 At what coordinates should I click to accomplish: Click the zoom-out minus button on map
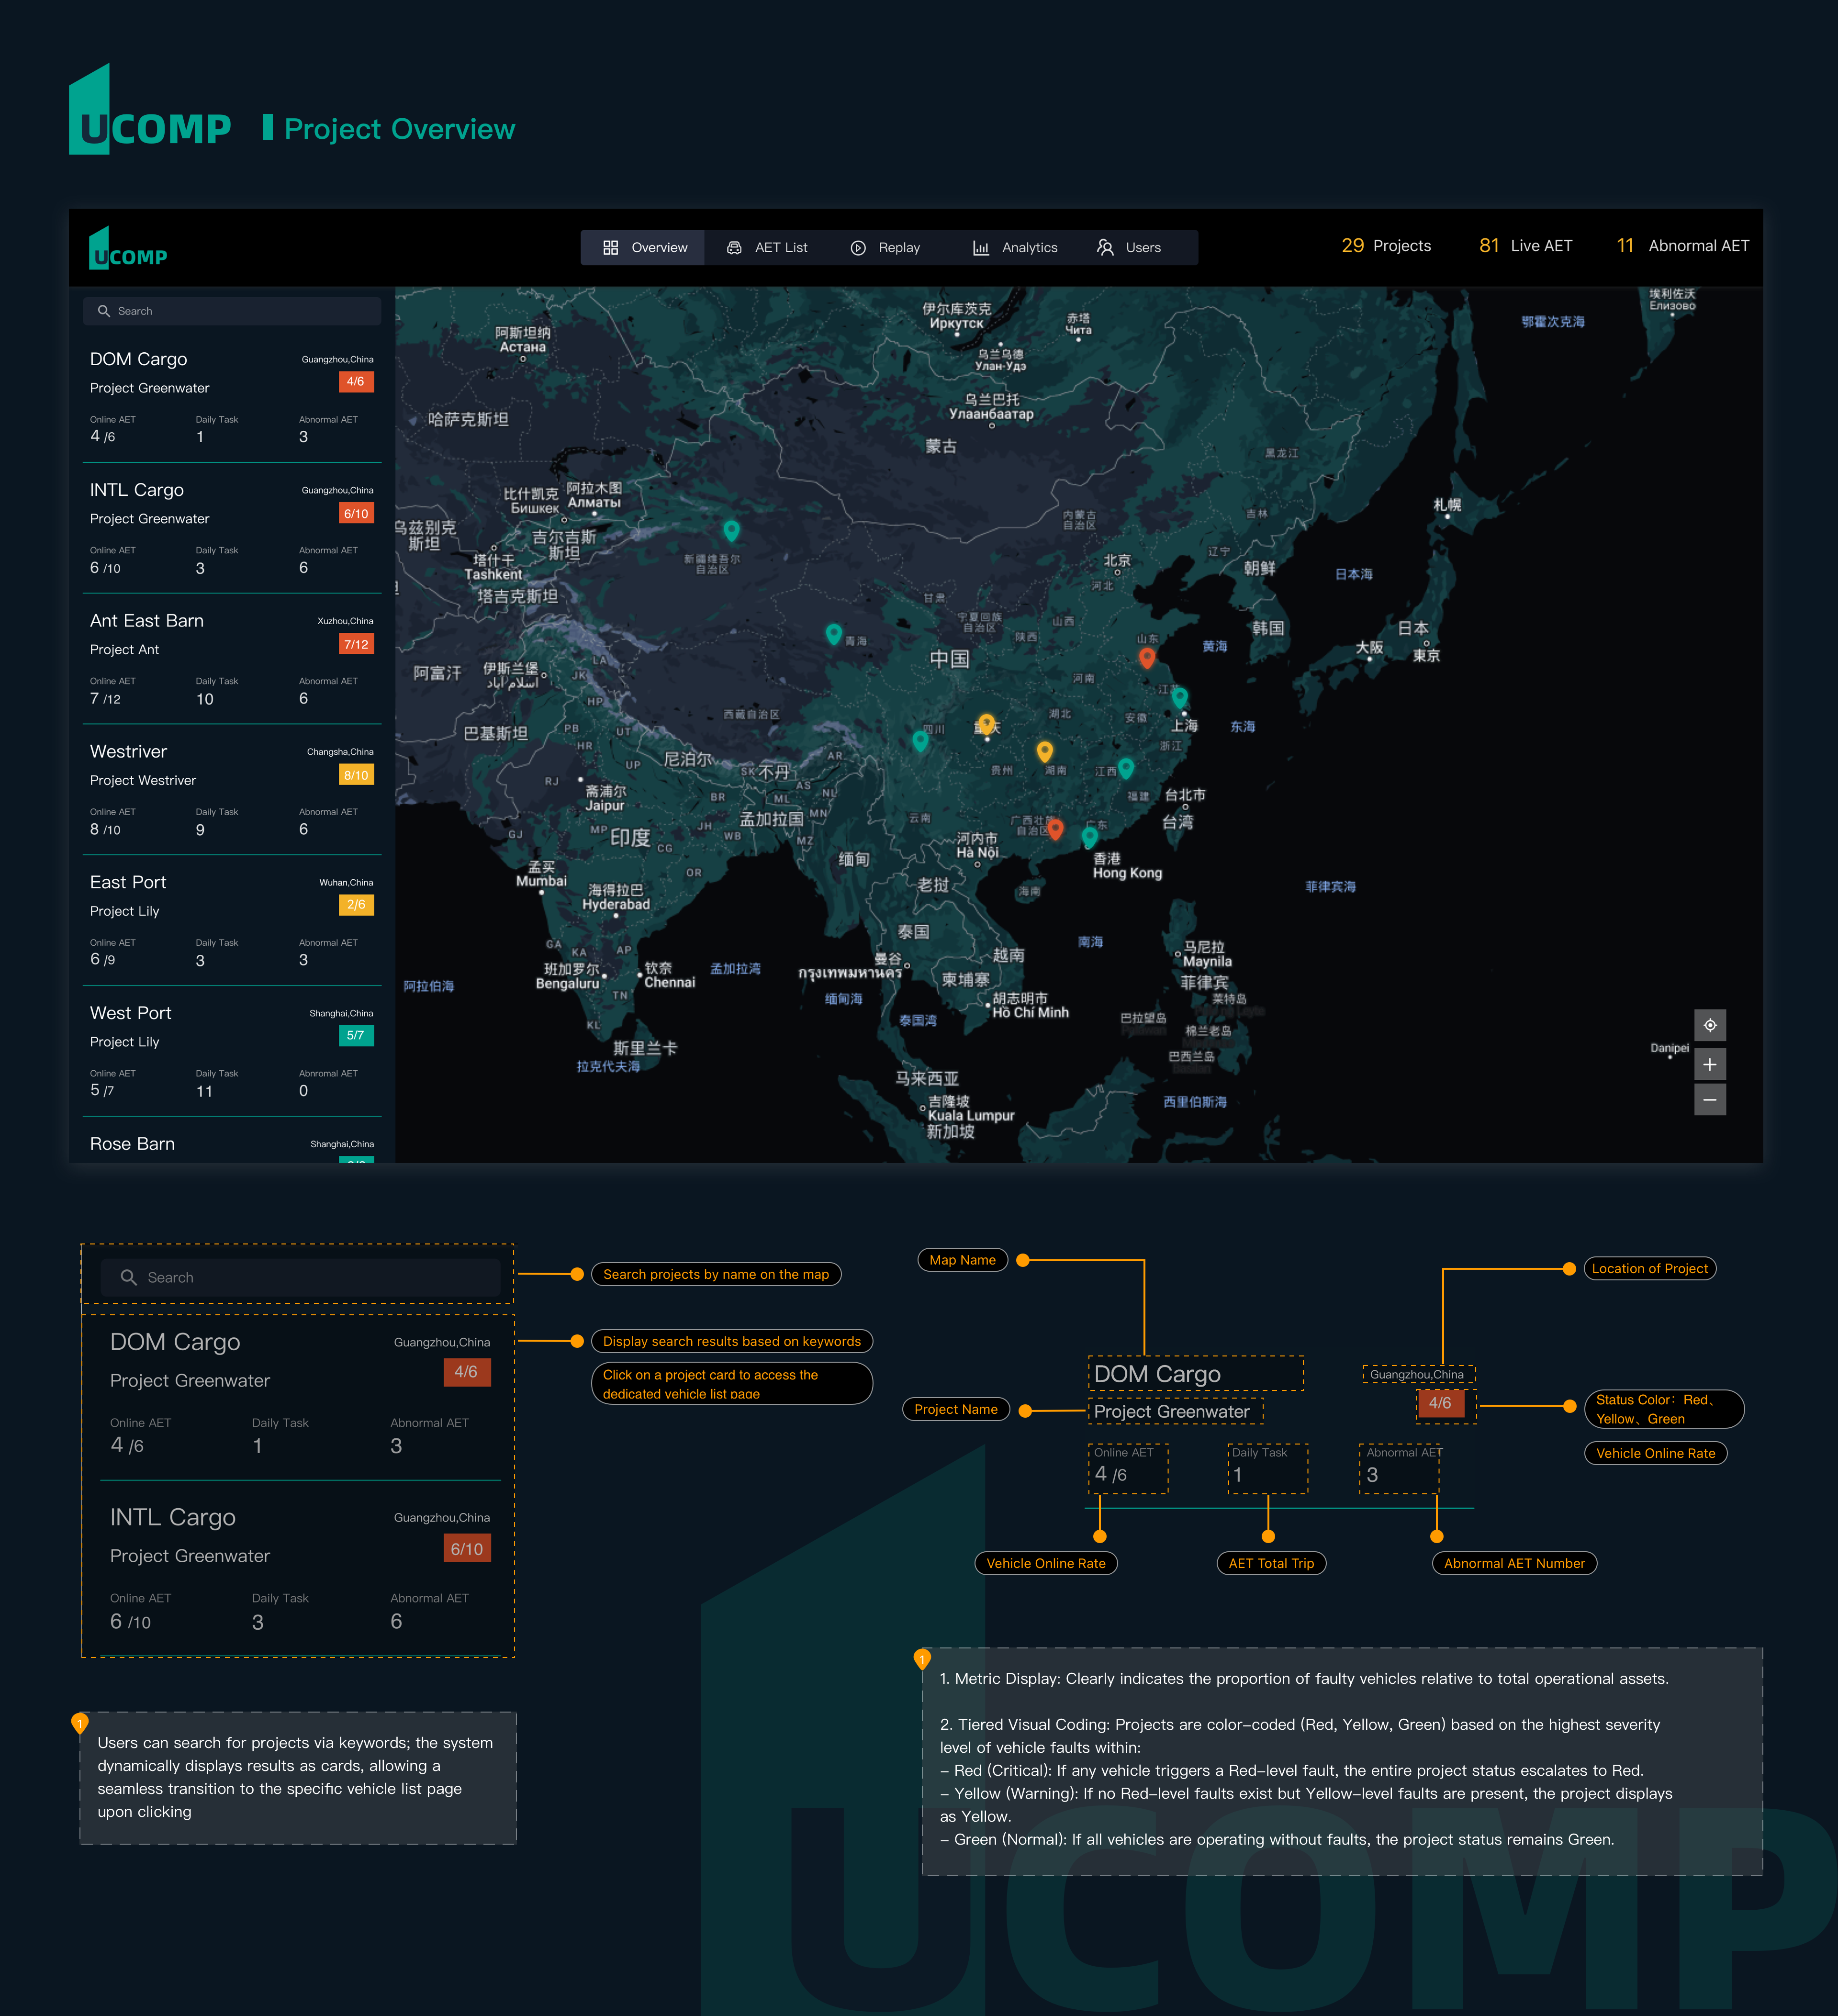point(1711,1099)
